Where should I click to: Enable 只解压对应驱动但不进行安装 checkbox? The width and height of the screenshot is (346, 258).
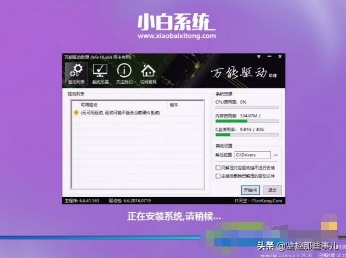218,168
